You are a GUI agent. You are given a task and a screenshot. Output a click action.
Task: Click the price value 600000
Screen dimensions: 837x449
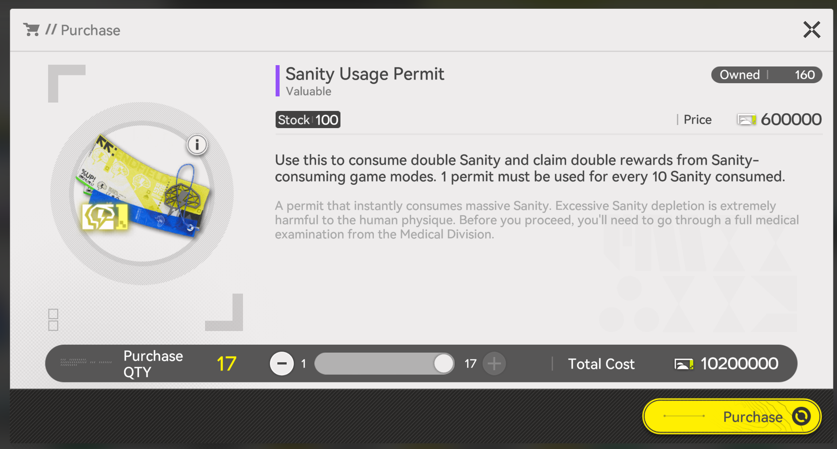pyautogui.click(x=791, y=119)
